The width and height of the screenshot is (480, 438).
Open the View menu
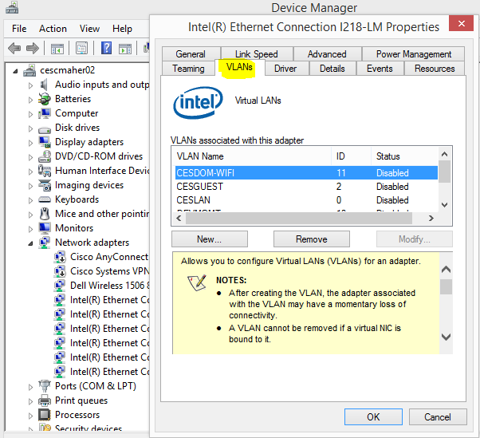point(89,29)
